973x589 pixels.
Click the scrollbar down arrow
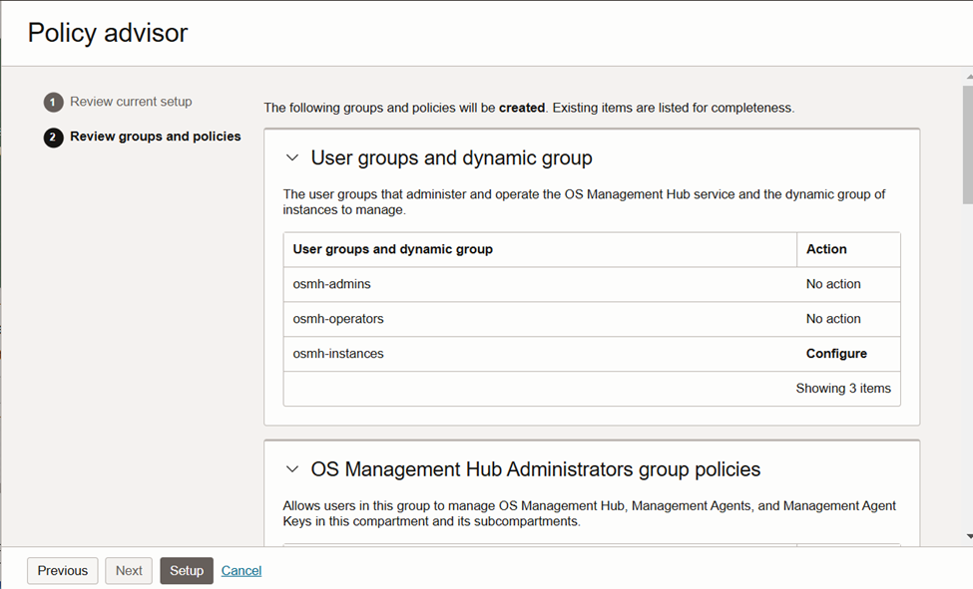pos(969,536)
